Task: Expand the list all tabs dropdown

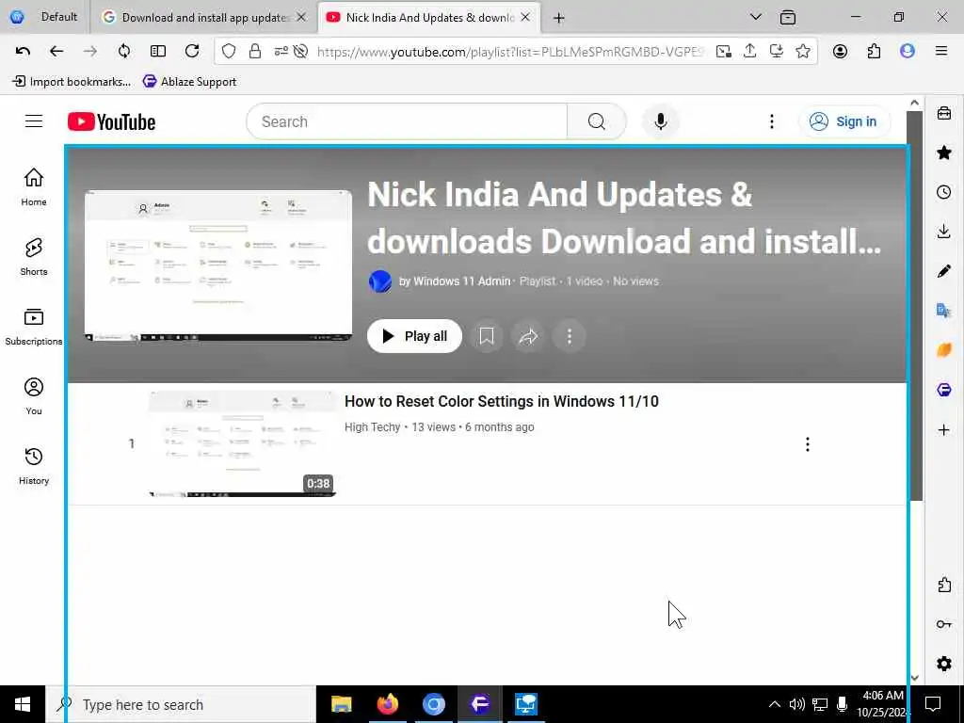Action: [756, 17]
